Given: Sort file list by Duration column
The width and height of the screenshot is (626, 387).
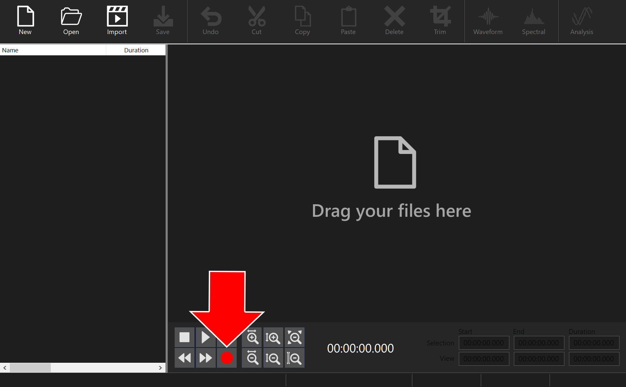Looking at the screenshot, I should pos(136,50).
